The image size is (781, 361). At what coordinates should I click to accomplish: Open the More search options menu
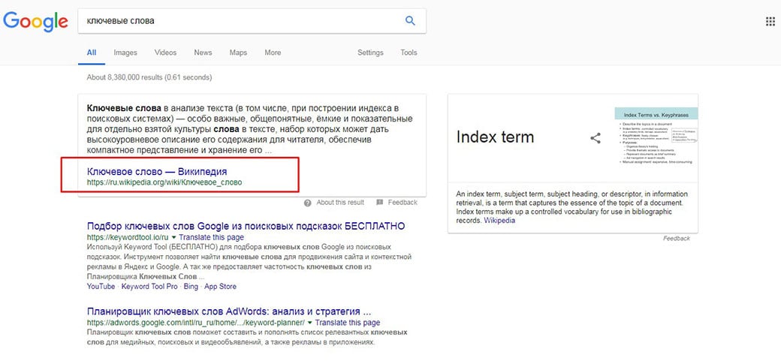pos(273,53)
